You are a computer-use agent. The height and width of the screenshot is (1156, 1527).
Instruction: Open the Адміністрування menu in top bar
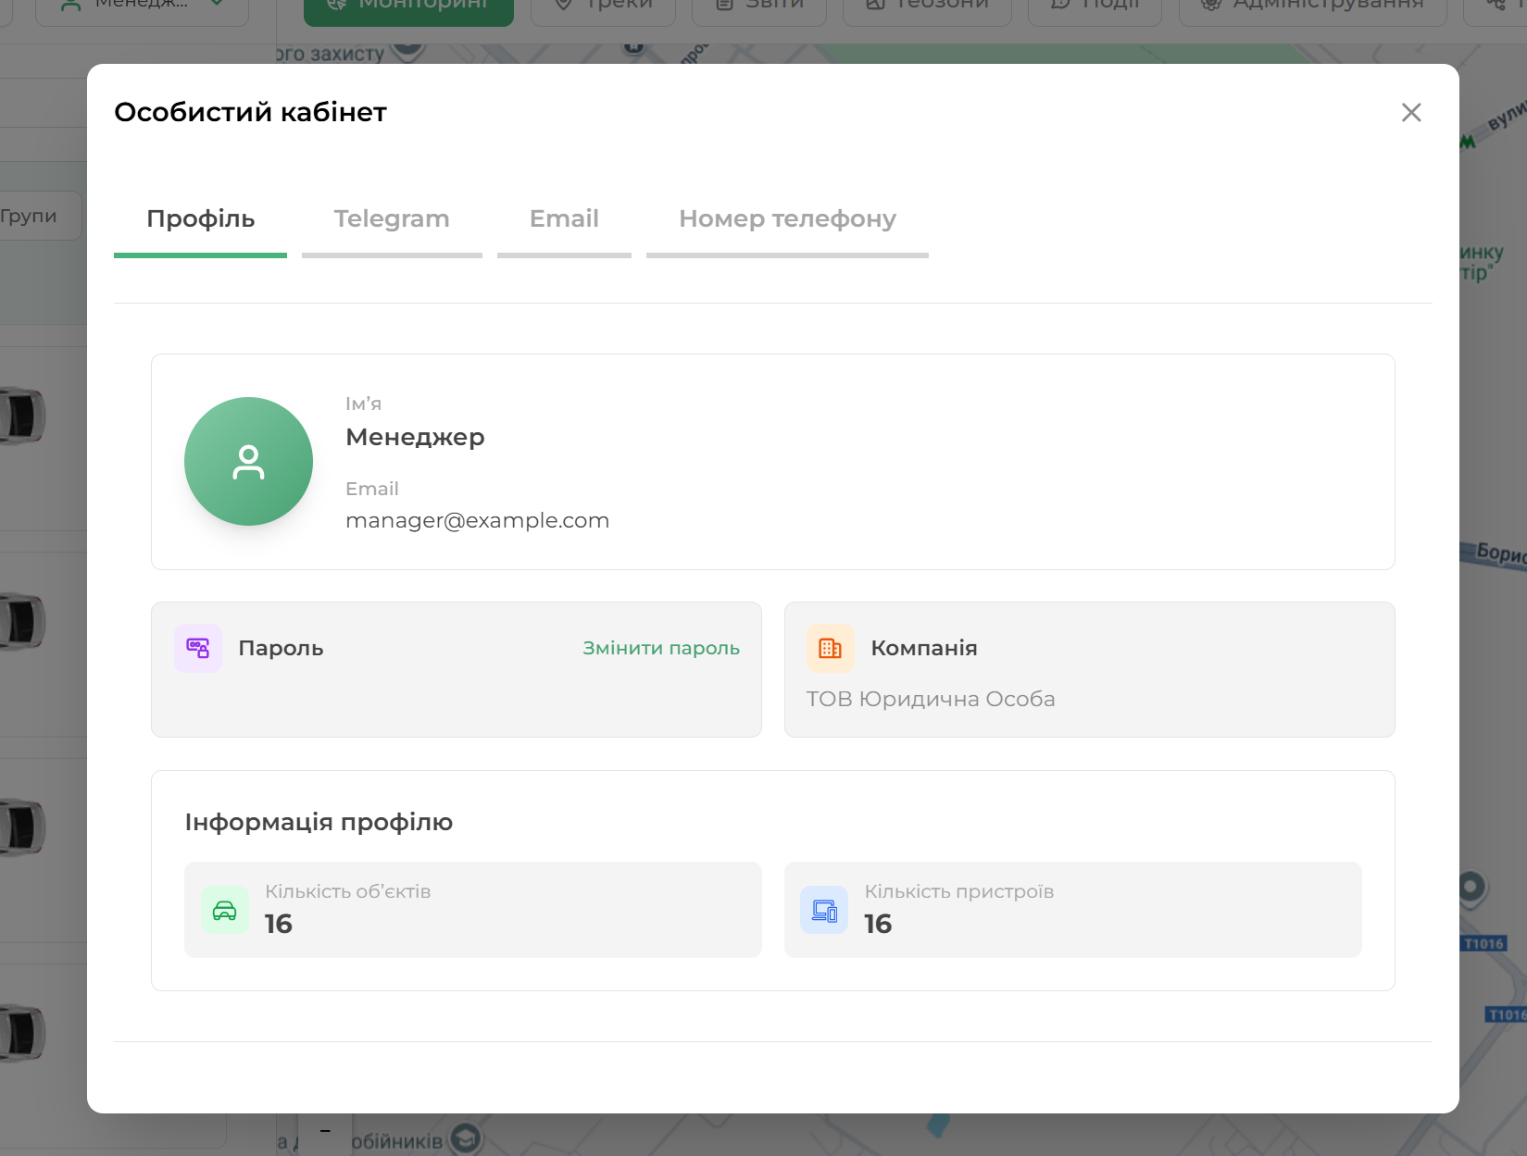1312,7
